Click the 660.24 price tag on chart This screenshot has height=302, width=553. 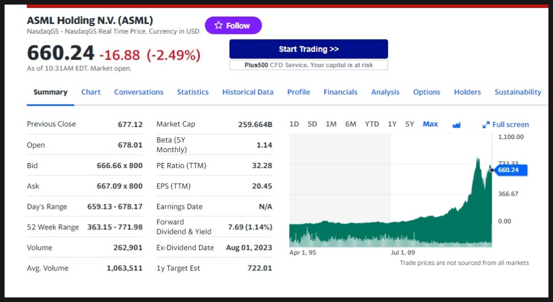click(x=509, y=170)
